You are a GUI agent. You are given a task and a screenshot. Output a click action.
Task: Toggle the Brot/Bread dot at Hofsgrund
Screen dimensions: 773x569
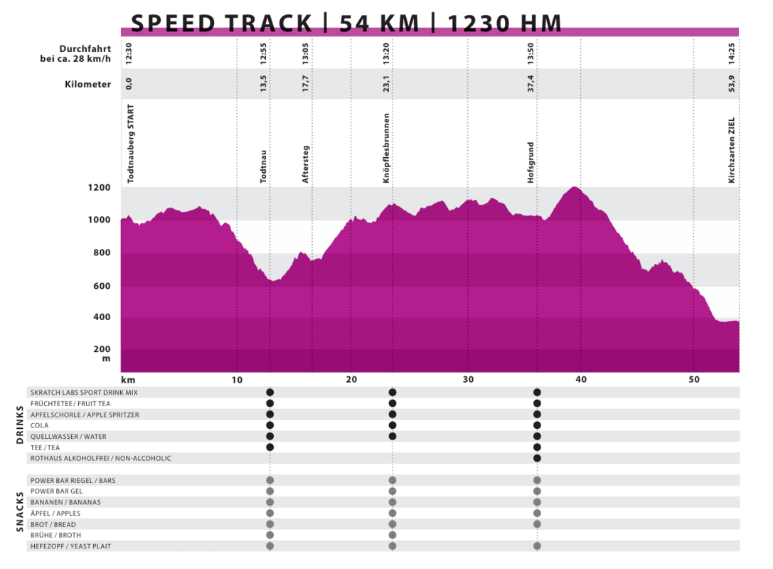(537, 523)
